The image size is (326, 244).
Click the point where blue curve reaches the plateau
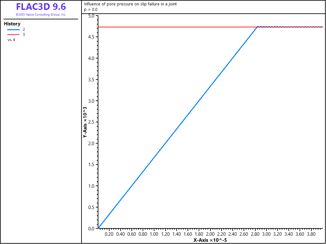257,27
